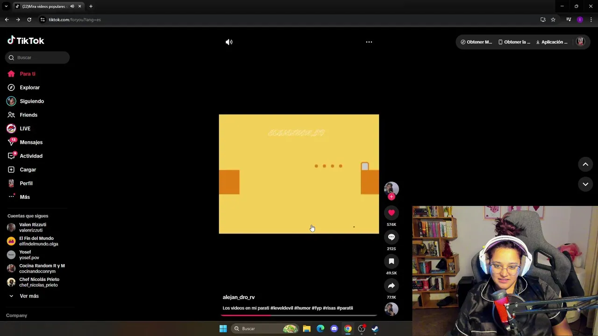
Task: Close the TikTok browser tab
Action: [x=79, y=6]
